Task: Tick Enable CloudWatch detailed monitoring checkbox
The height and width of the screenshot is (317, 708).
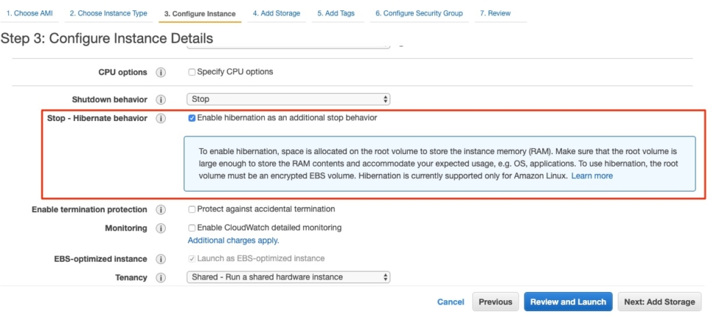Action: click(x=192, y=228)
